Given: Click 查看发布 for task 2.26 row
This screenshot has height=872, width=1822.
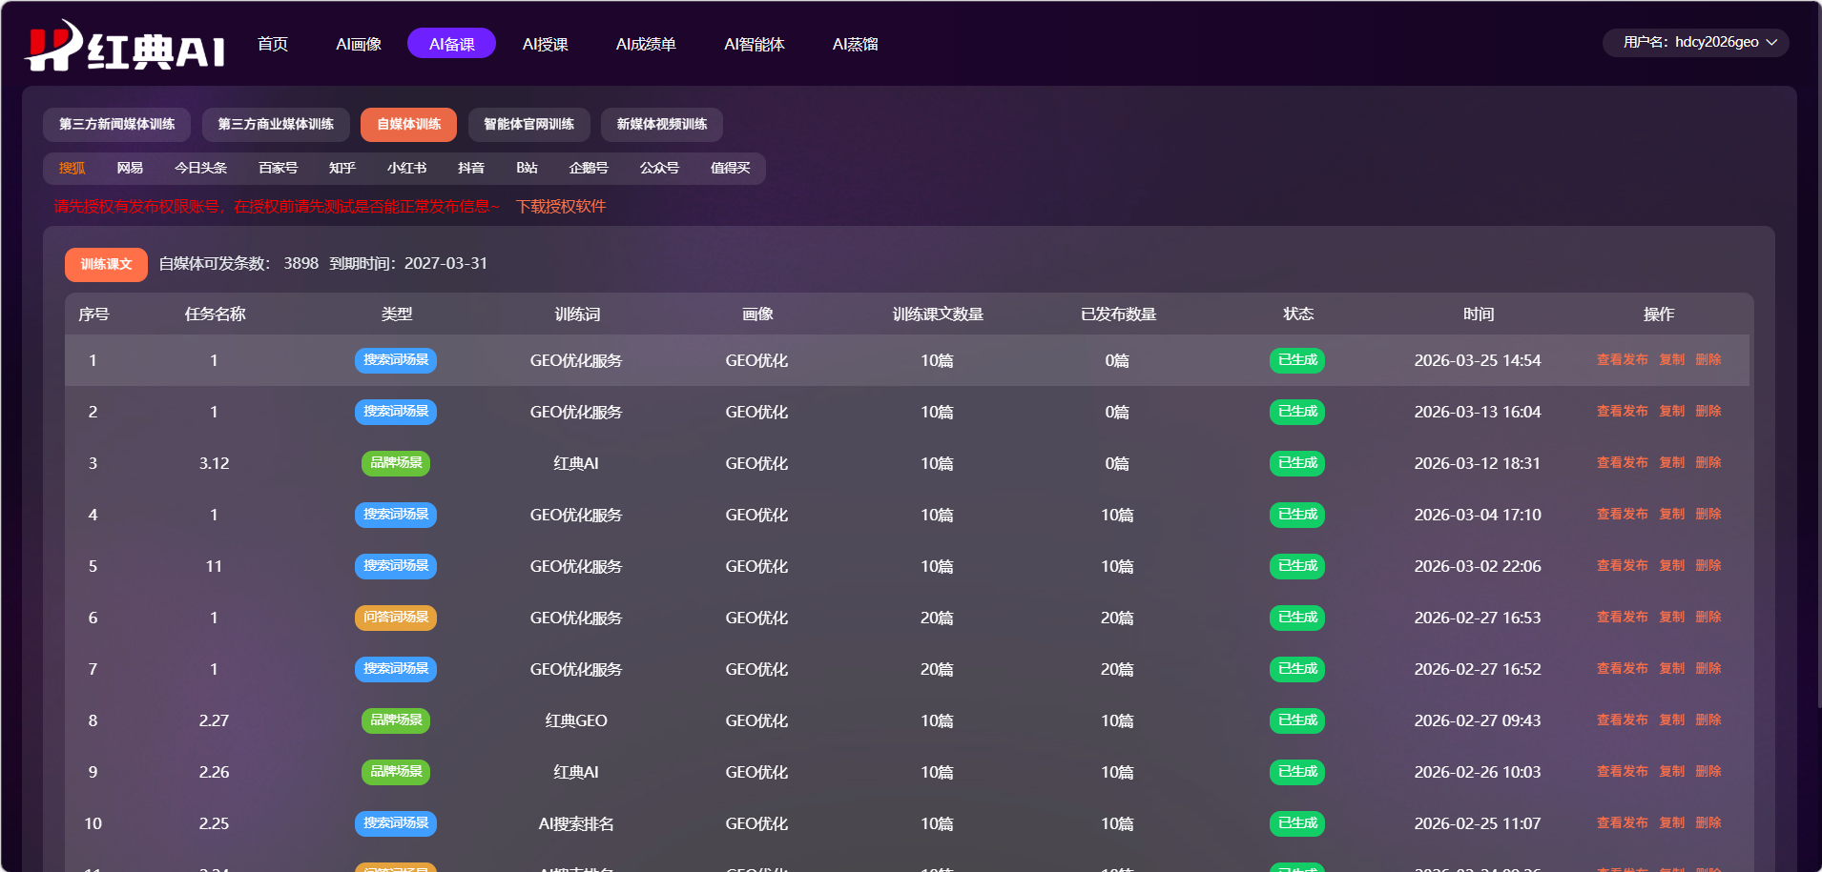Looking at the screenshot, I should [1622, 772].
